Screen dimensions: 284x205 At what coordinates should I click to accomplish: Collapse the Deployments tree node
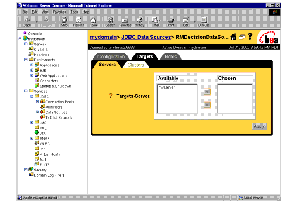tap(26, 60)
